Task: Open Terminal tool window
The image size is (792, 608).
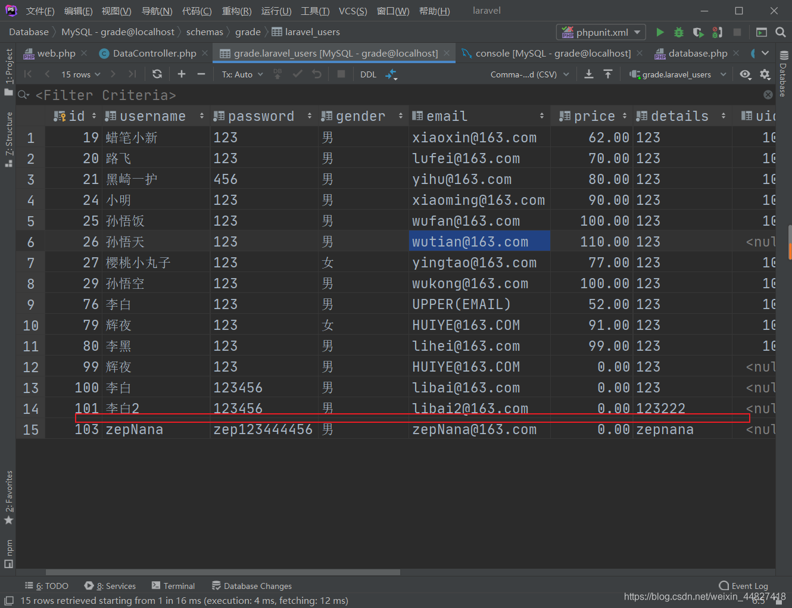Action: click(x=173, y=586)
